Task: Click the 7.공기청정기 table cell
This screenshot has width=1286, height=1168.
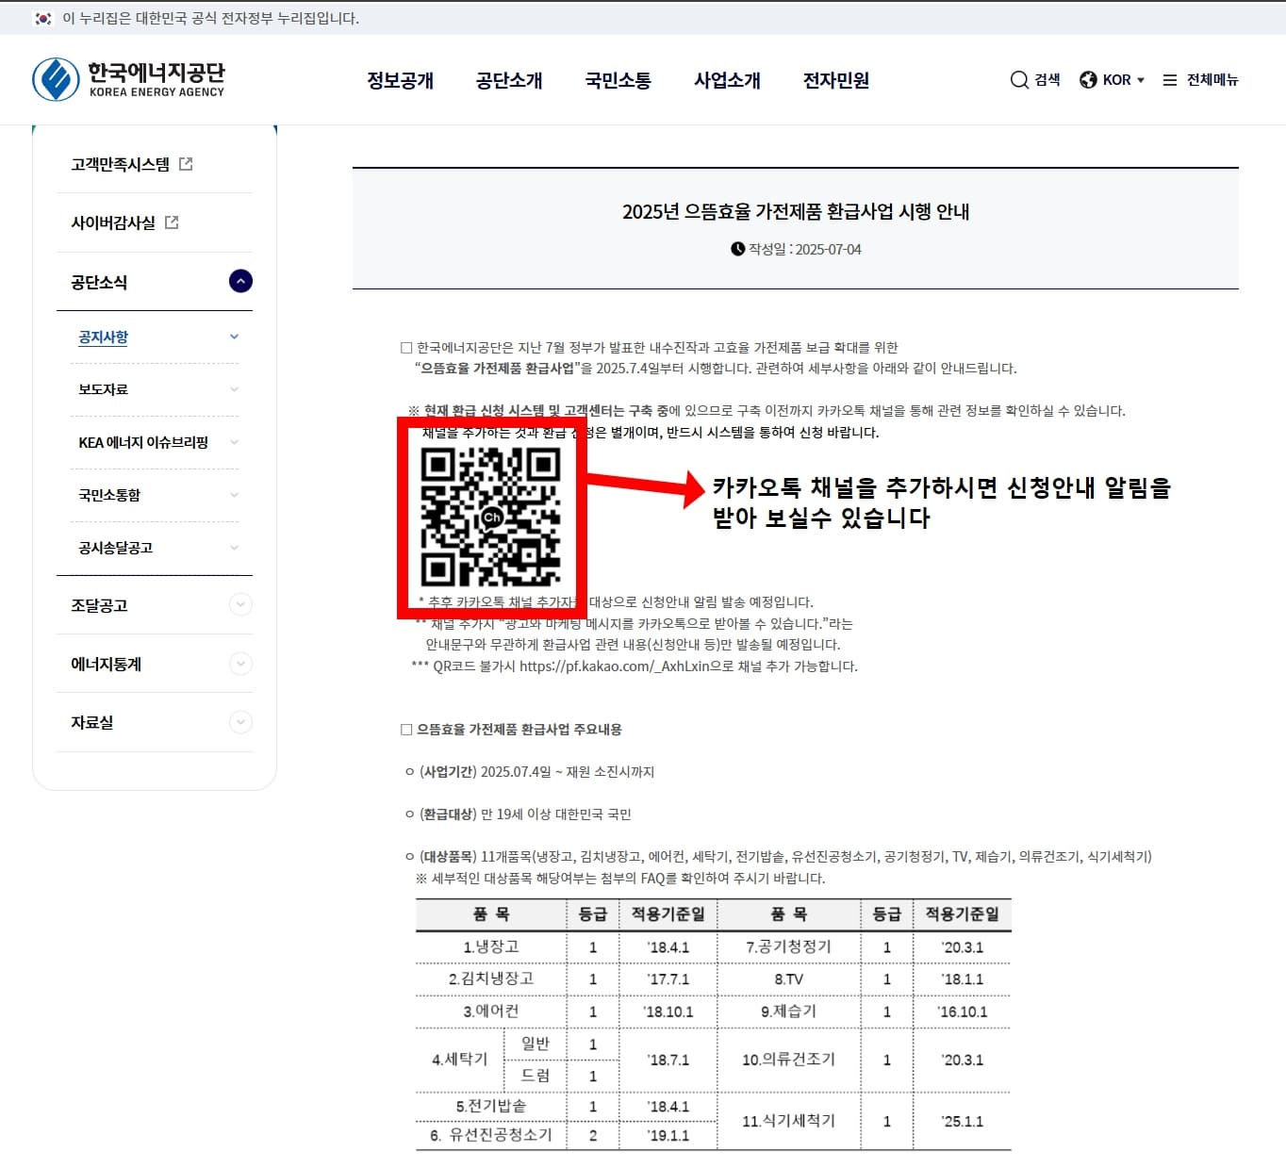Action: [x=788, y=946]
